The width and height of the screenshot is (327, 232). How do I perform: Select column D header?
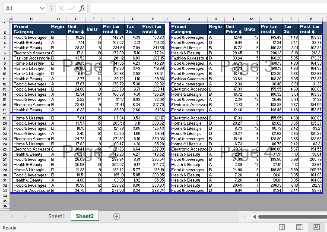tap(76, 19)
